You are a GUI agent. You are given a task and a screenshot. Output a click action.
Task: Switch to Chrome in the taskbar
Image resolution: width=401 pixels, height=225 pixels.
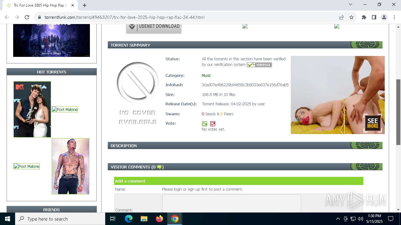coord(175,219)
